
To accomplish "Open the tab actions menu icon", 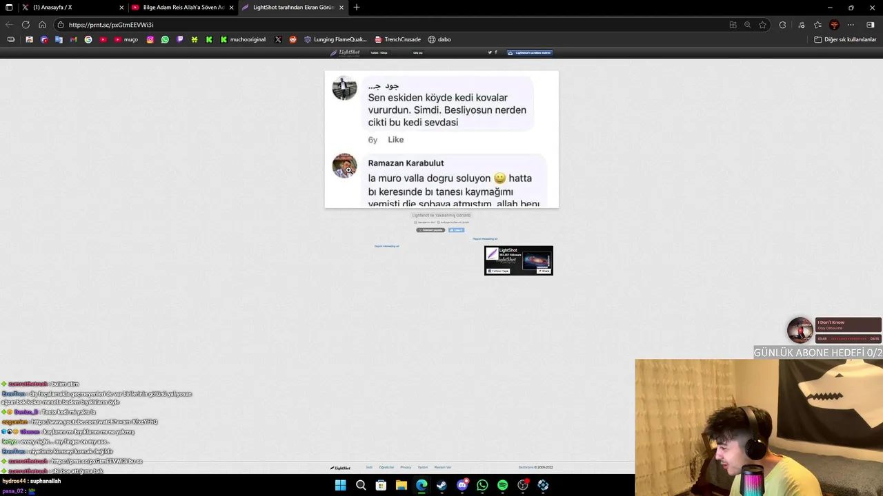I will pyautogui.click(x=9, y=8).
